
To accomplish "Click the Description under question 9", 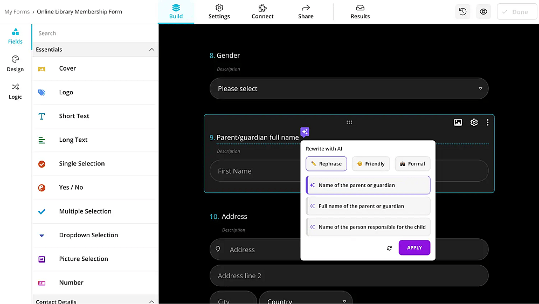I will [228, 151].
